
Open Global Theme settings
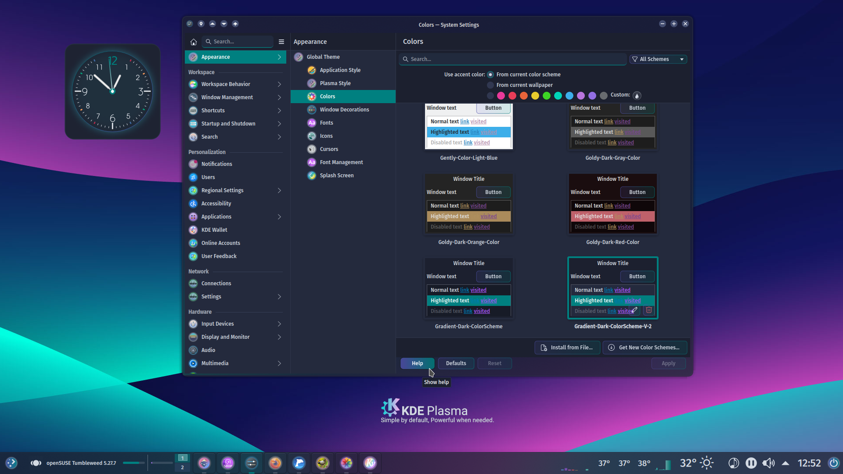pos(343,57)
